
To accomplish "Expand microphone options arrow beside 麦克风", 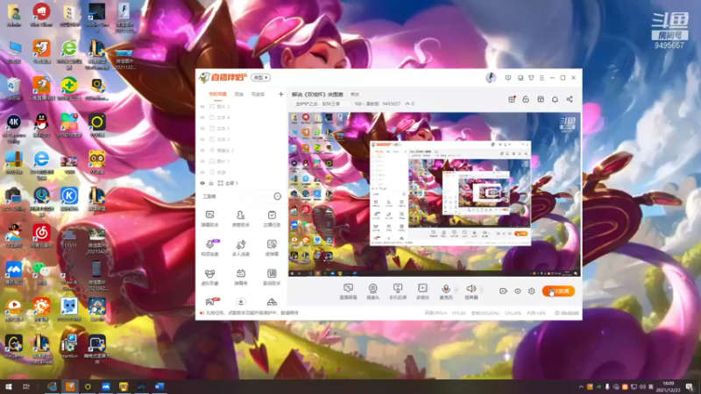I will pos(456,290).
